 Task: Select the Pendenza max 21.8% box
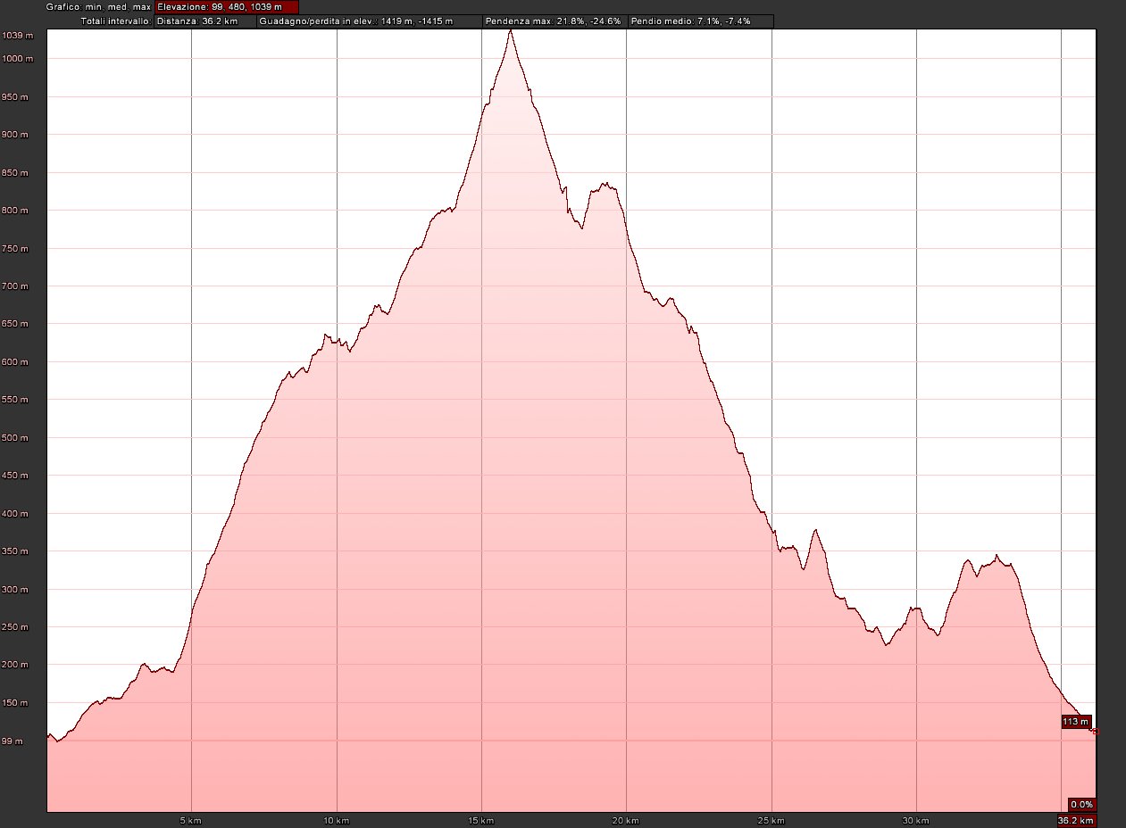[x=554, y=21]
